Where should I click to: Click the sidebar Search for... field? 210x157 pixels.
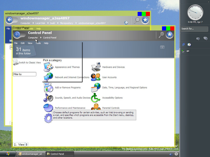tap(194, 29)
